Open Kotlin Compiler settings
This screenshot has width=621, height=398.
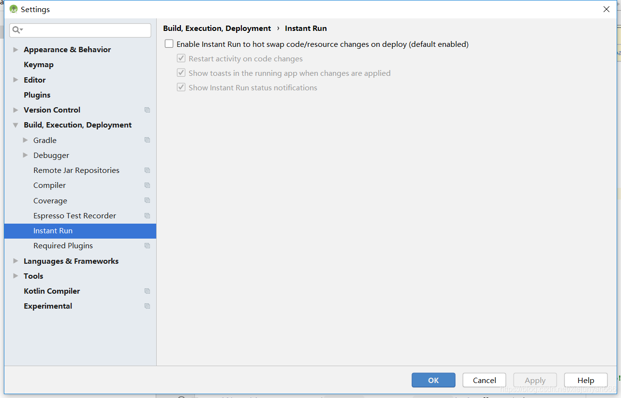click(x=52, y=291)
